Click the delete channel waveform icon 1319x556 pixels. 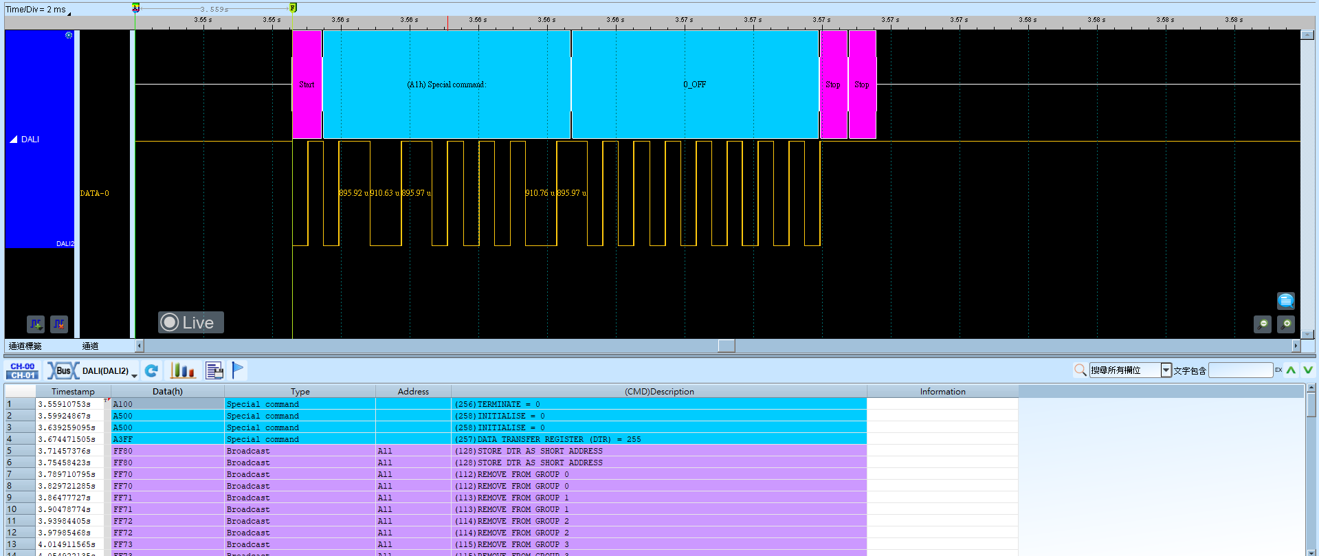coord(59,324)
